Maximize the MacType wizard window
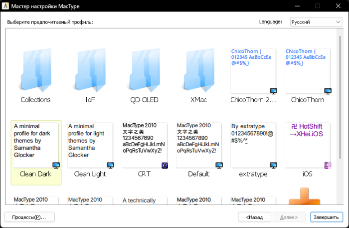 point(317,6)
